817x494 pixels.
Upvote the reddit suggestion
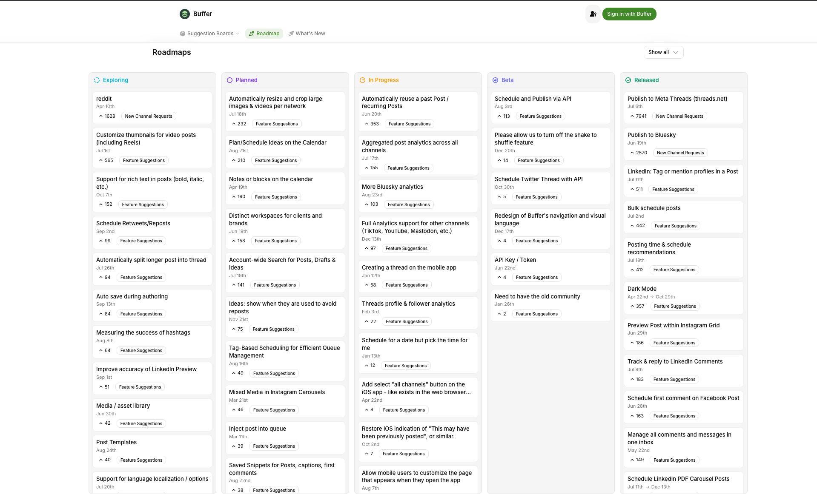(x=107, y=116)
